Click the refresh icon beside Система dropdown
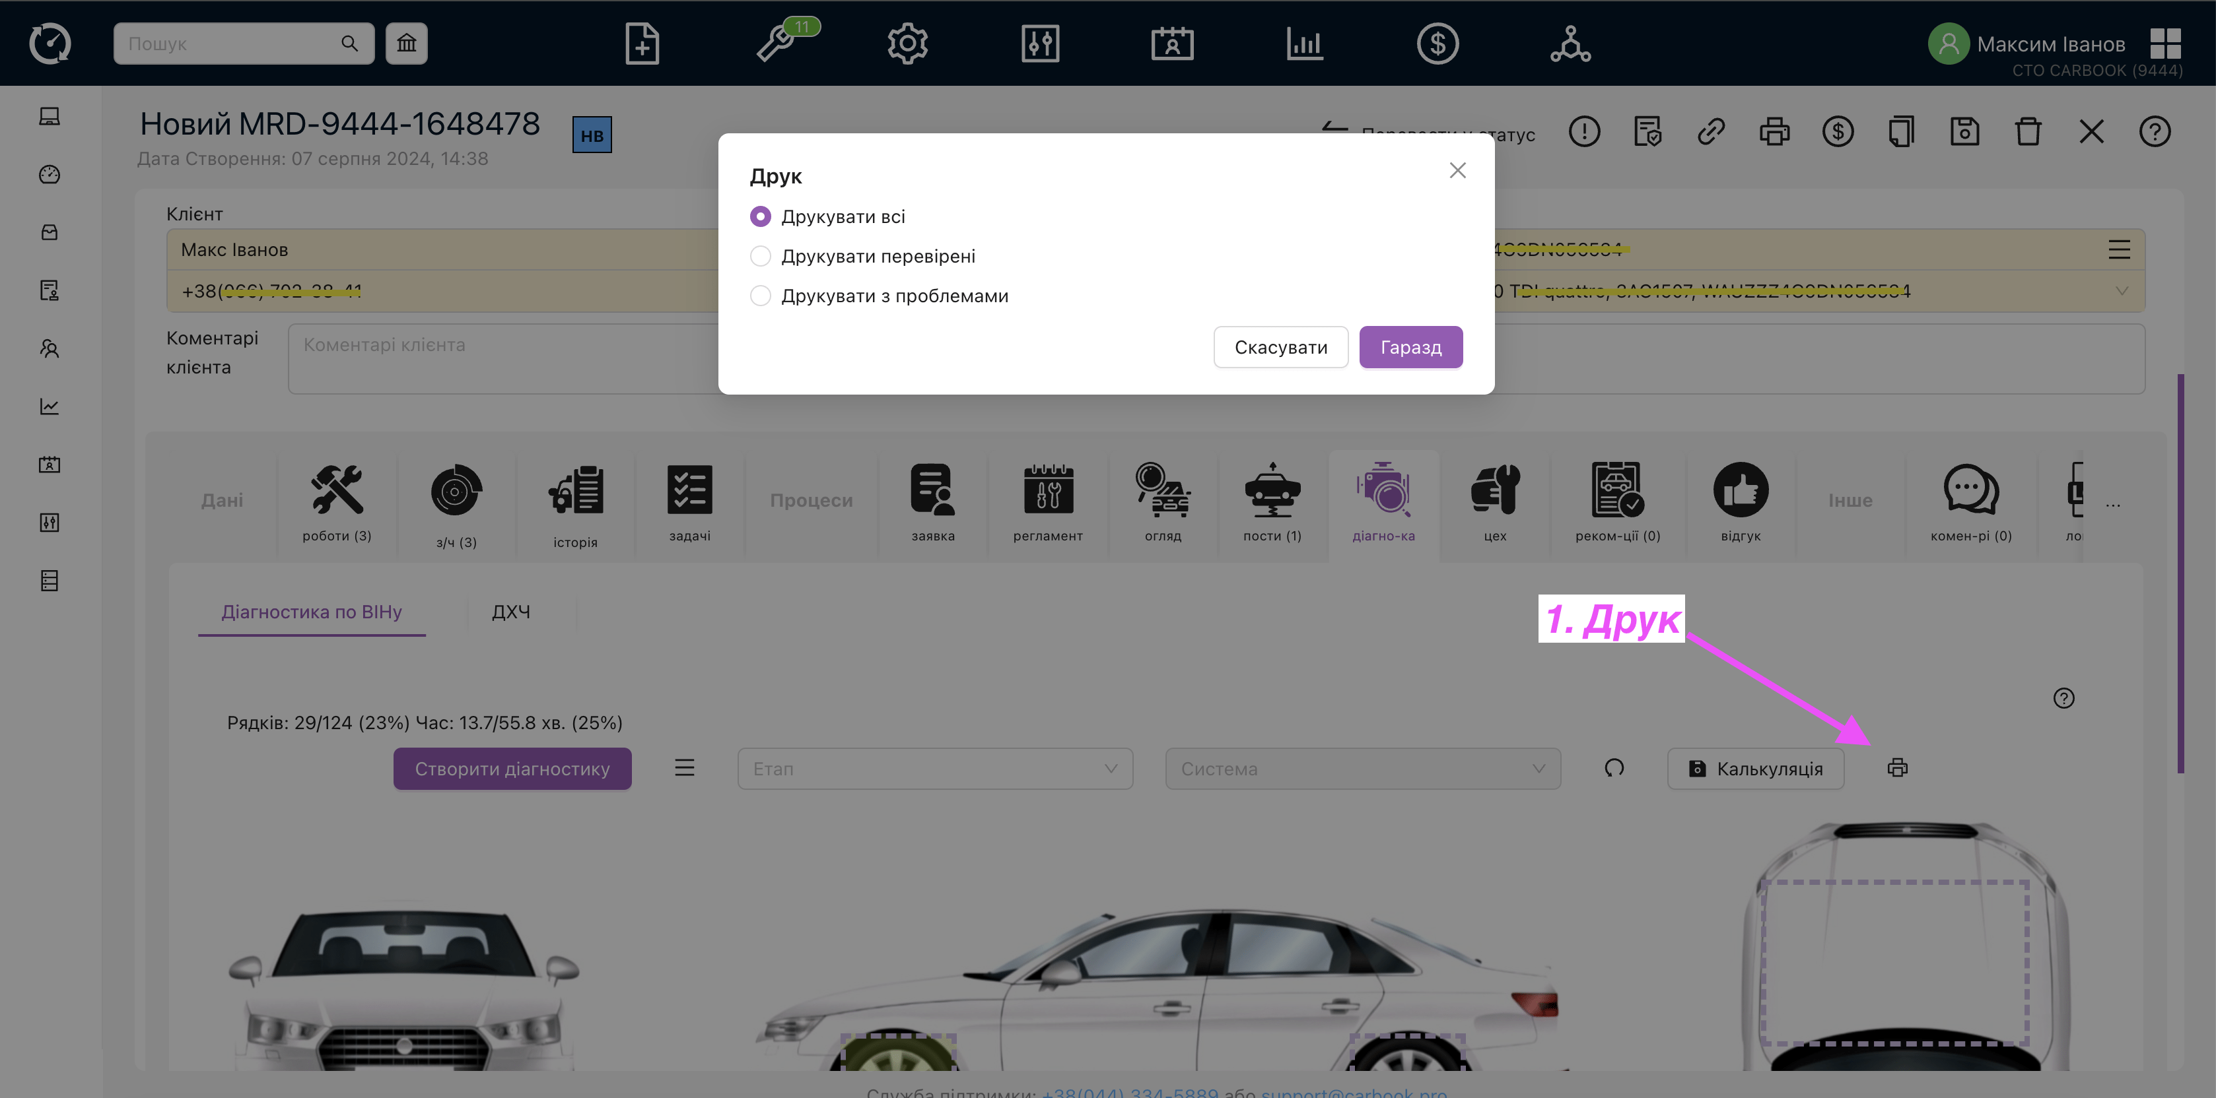 1614,768
